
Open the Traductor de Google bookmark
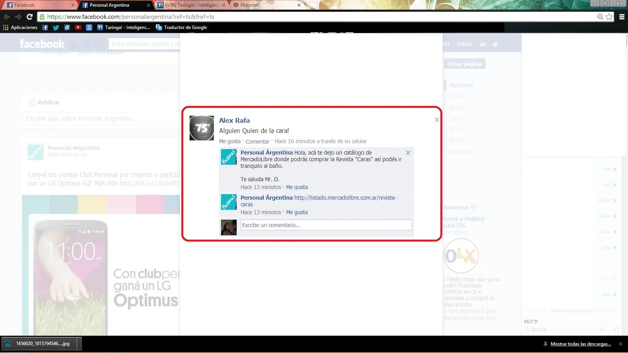pyautogui.click(x=181, y=27)
